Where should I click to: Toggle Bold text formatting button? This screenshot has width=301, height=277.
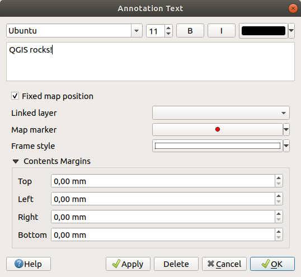click(190, 31)
